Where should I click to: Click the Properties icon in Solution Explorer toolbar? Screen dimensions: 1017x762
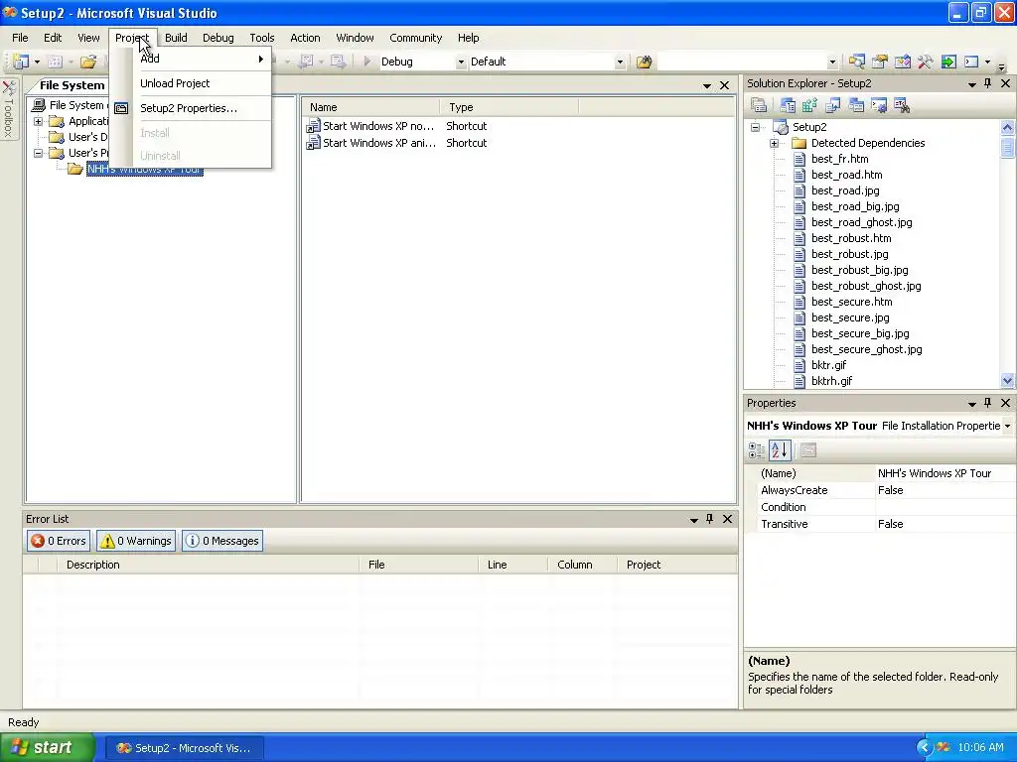tap(759, 105)
